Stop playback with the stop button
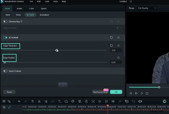 (147, 93)
